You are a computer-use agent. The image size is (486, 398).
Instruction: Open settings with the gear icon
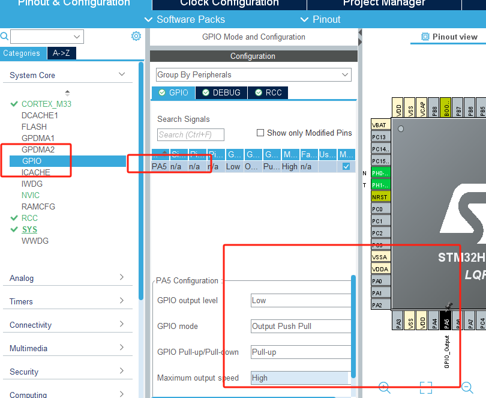coord(136,36)
